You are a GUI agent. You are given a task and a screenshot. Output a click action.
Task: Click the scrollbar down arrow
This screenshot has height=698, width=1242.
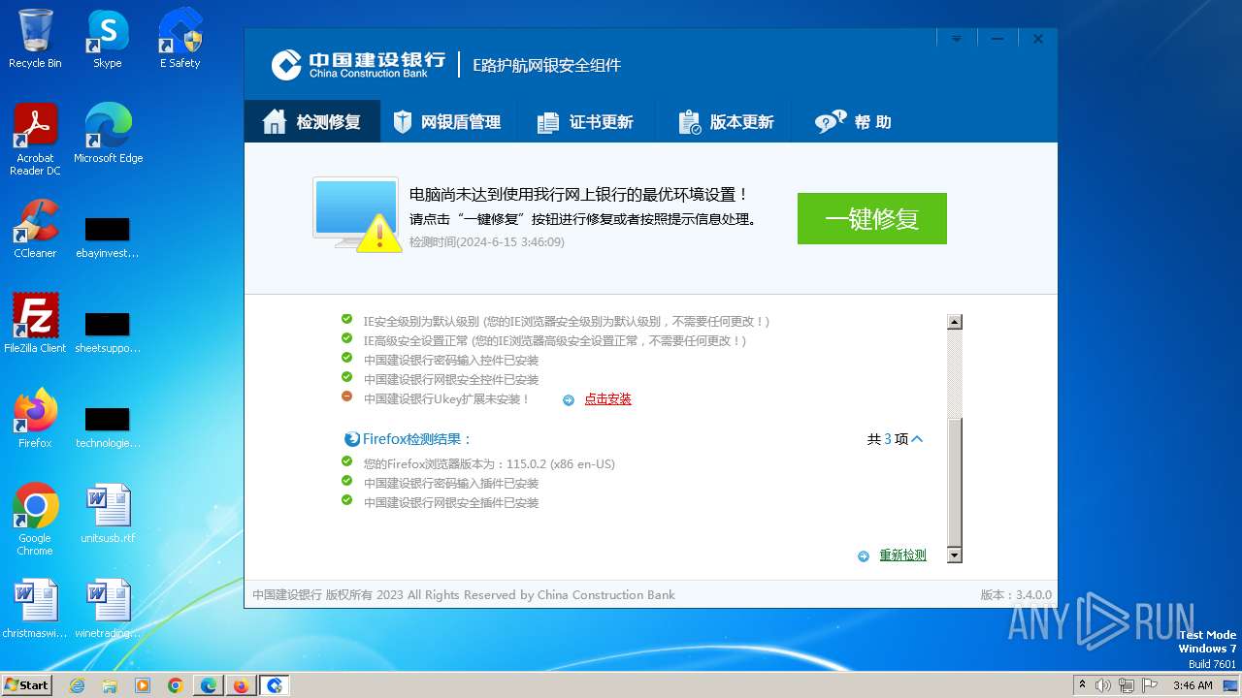pos(954,555)
